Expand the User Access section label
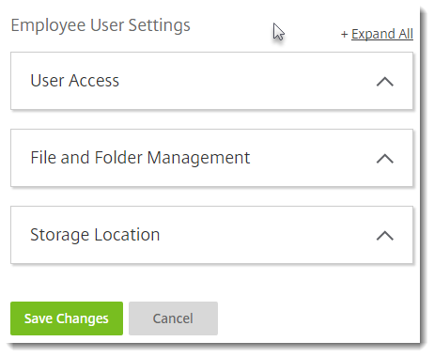The height and width of the screenshot is (357, 434). click(x=75, y=81)
